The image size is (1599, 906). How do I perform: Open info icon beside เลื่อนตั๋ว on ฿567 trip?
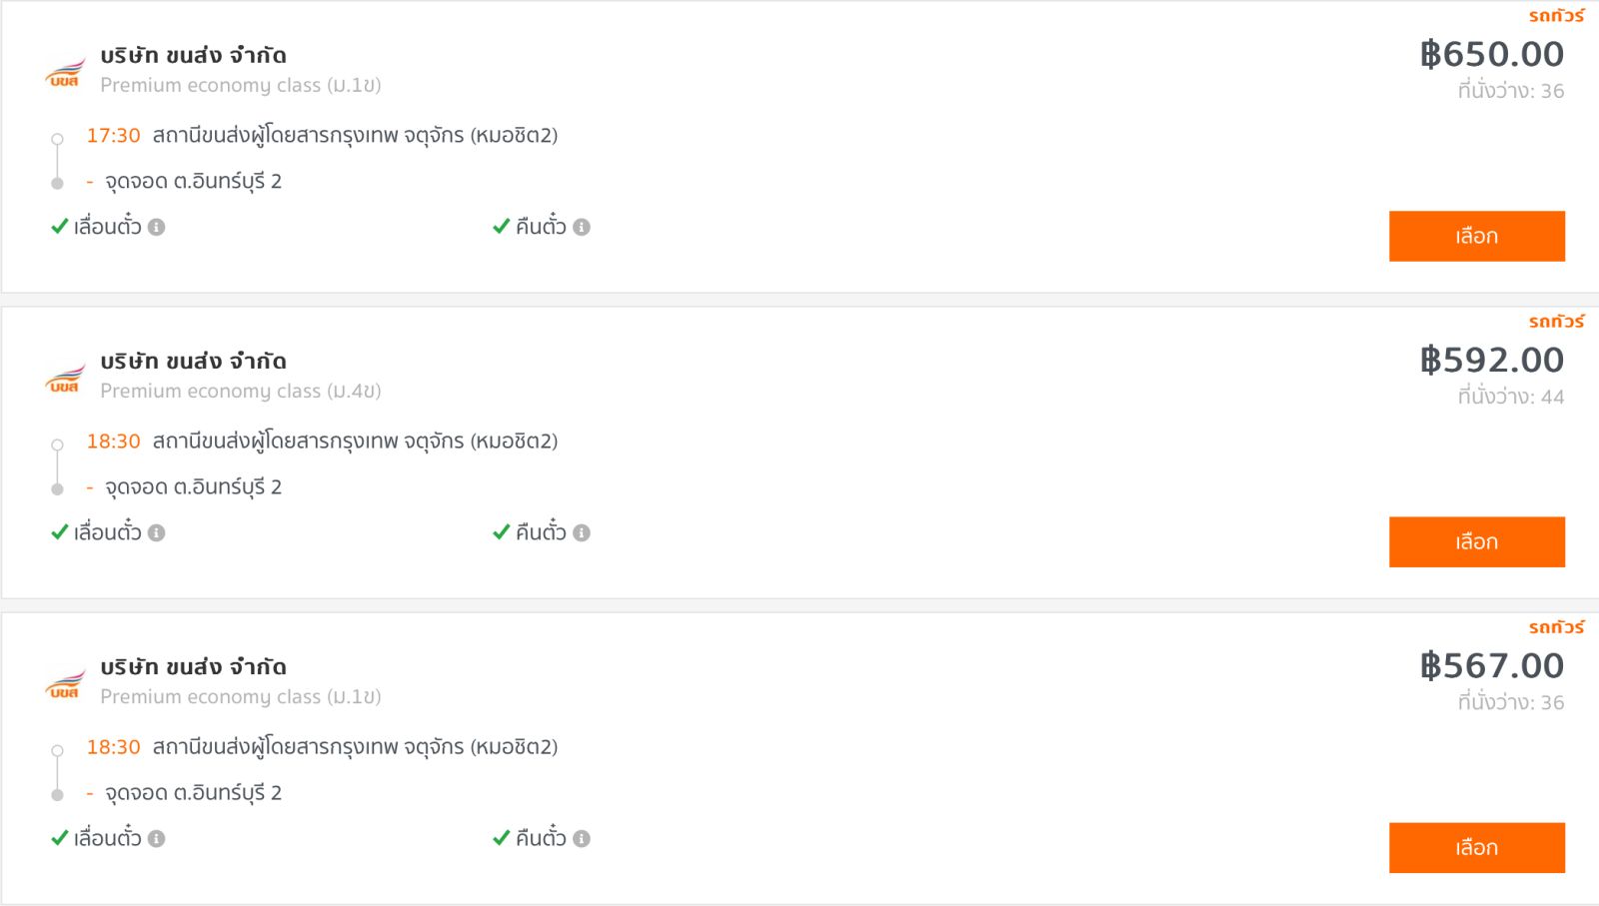(x=157, y=838)
